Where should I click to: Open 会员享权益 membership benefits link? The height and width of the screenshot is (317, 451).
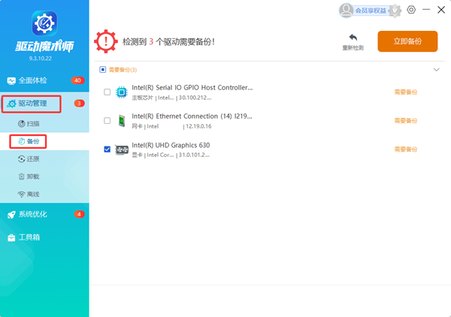(371, 11)
